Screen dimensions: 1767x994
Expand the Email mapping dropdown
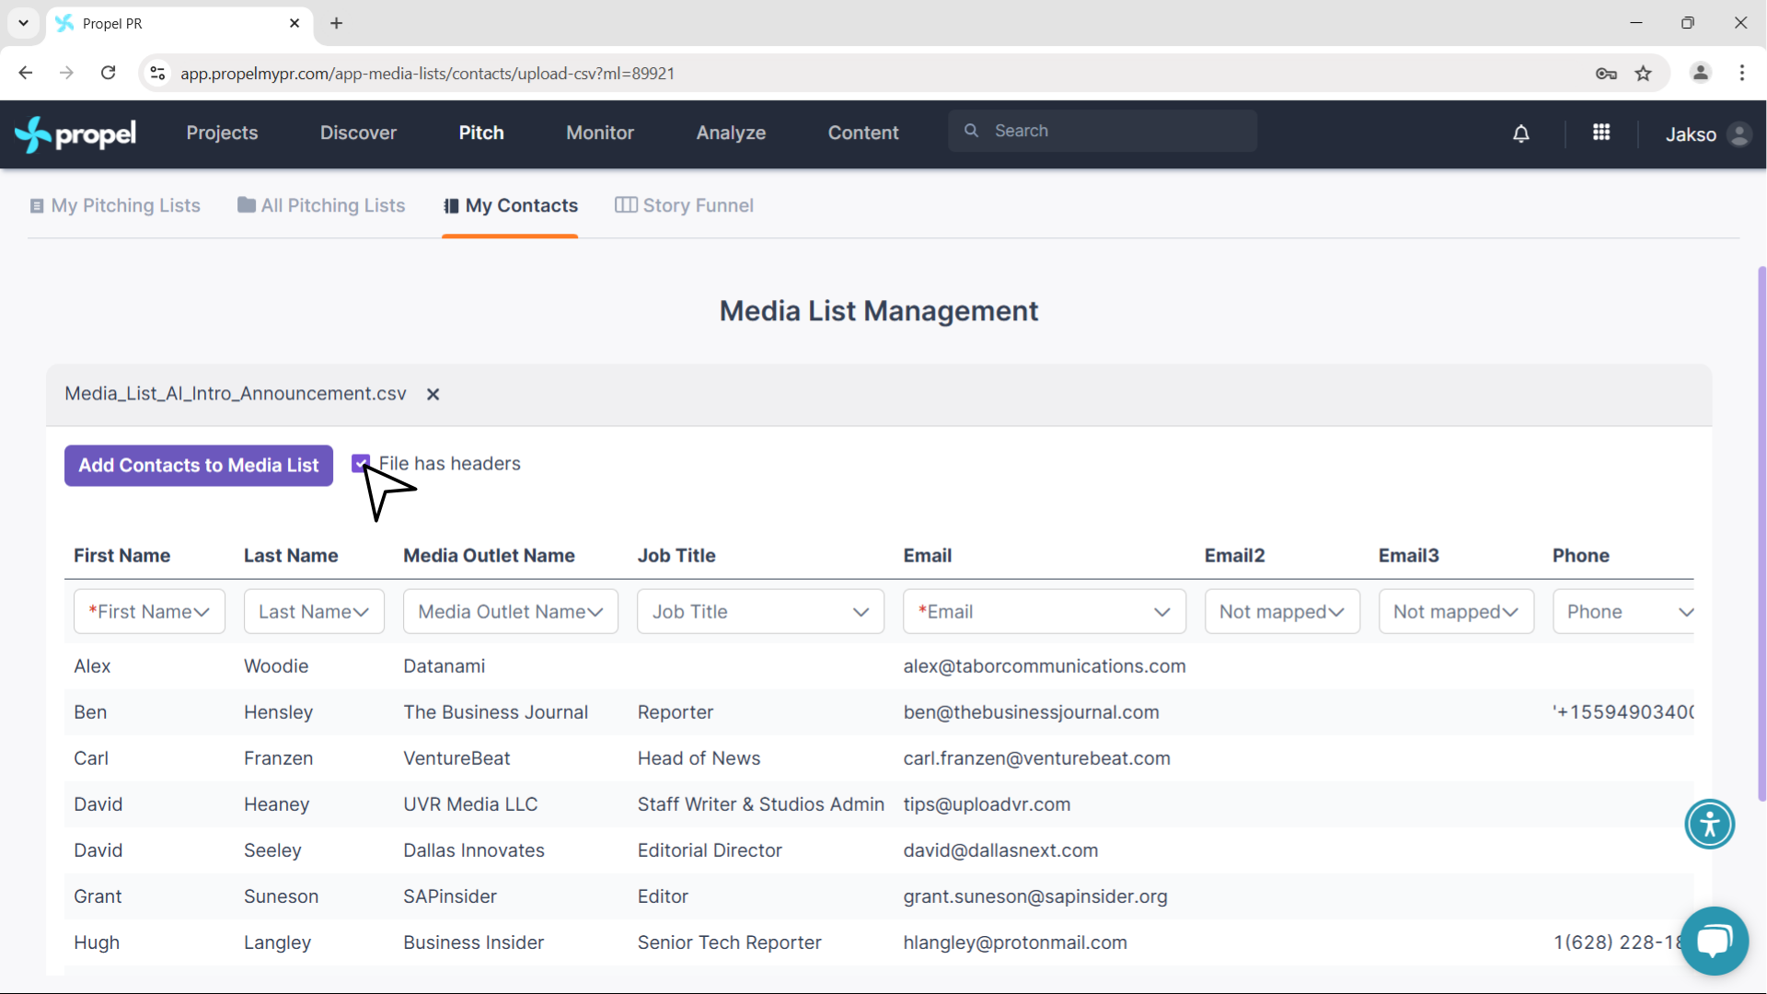[1045, 611]
